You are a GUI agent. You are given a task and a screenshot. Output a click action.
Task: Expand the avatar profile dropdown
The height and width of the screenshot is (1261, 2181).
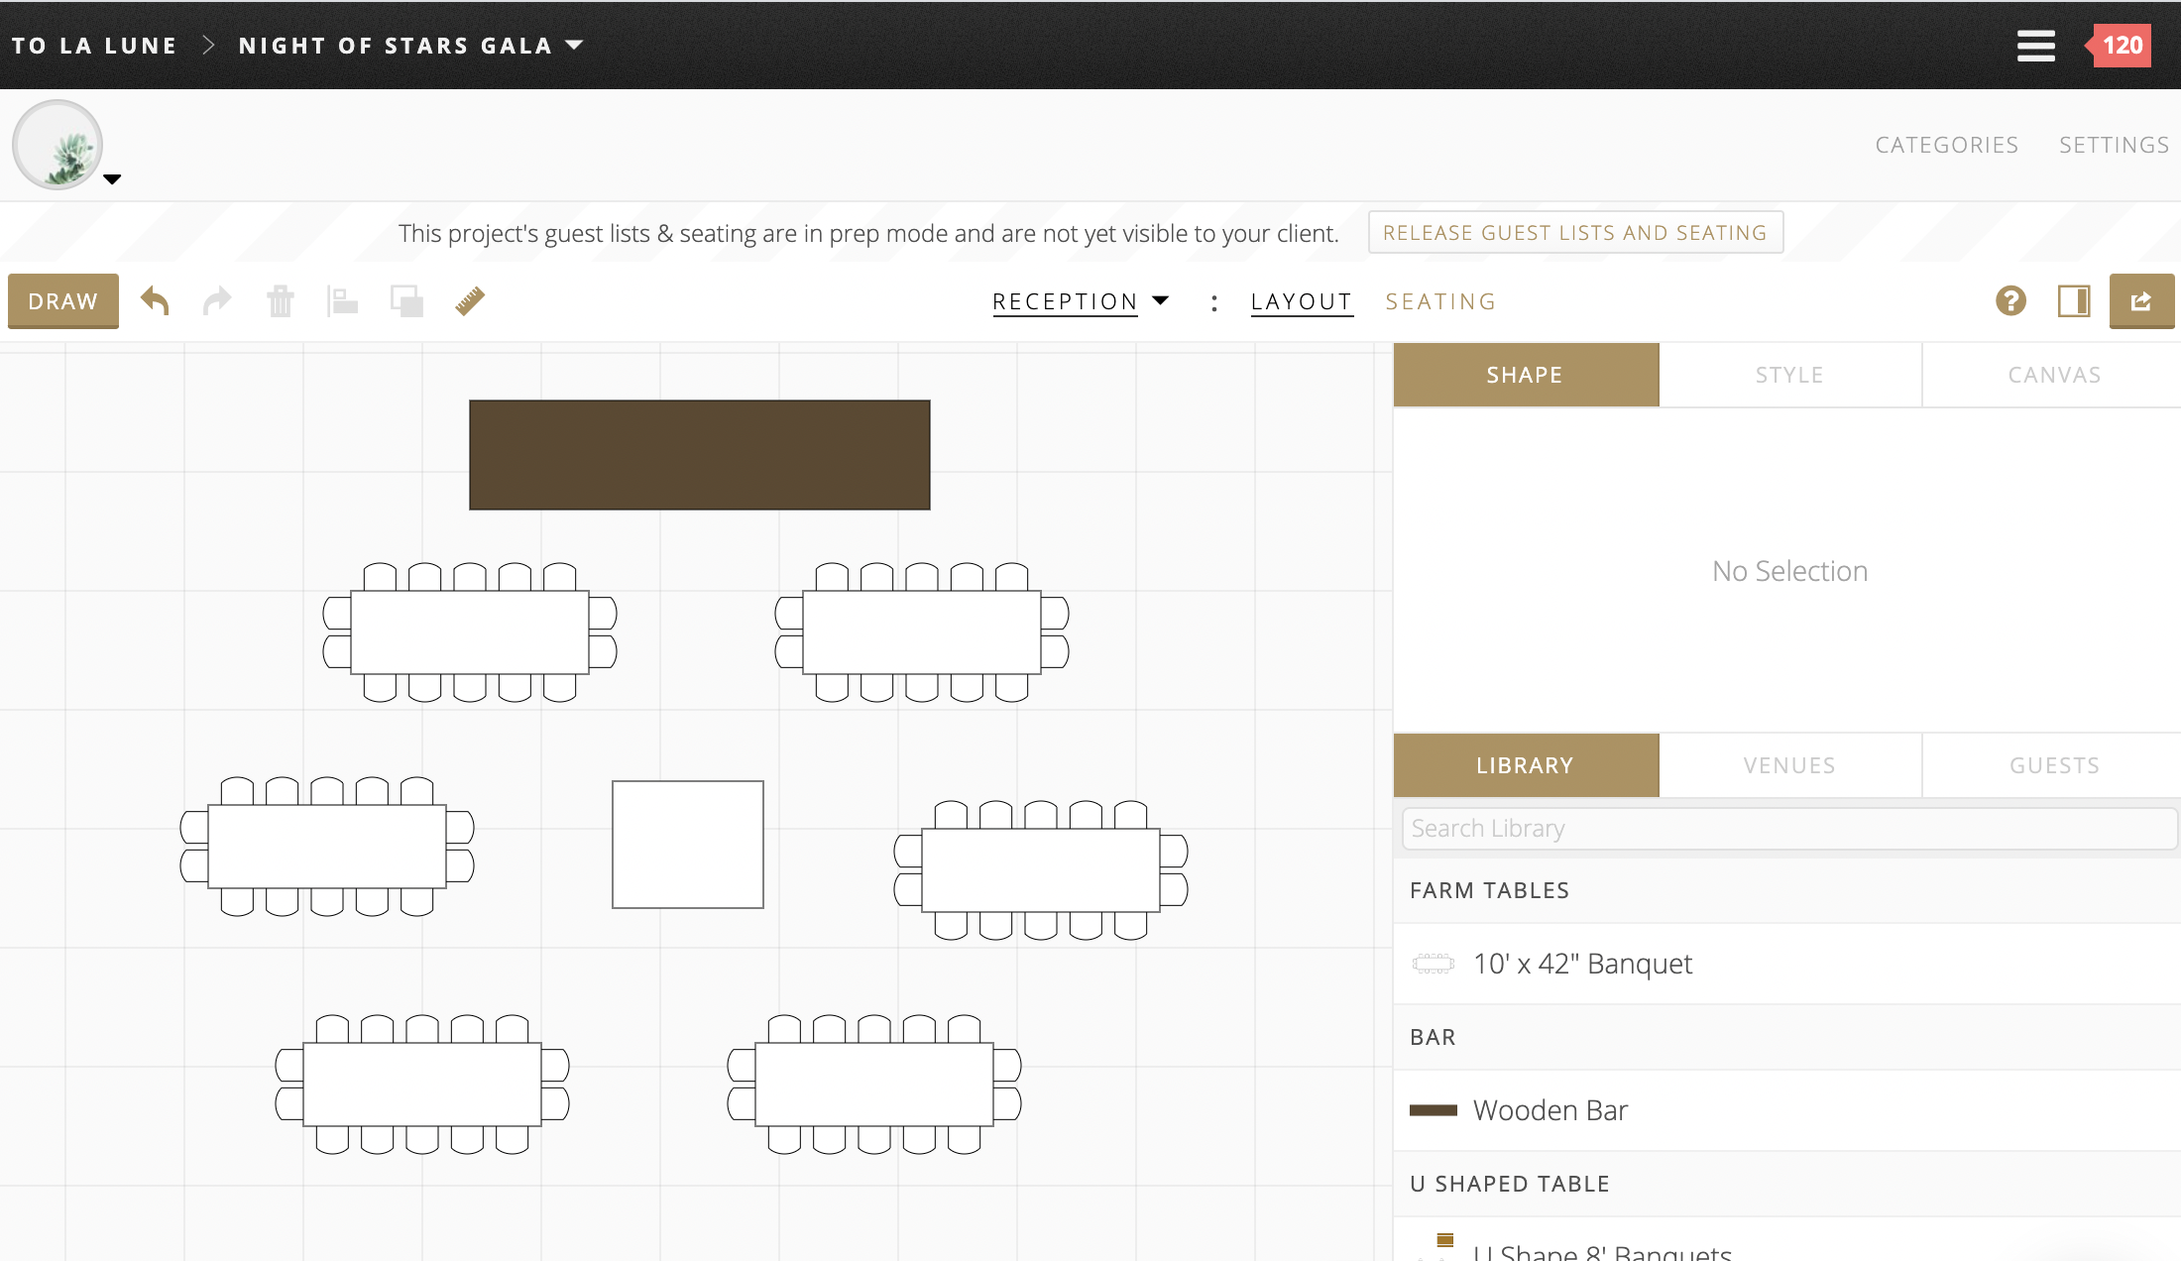coord(112,179)
